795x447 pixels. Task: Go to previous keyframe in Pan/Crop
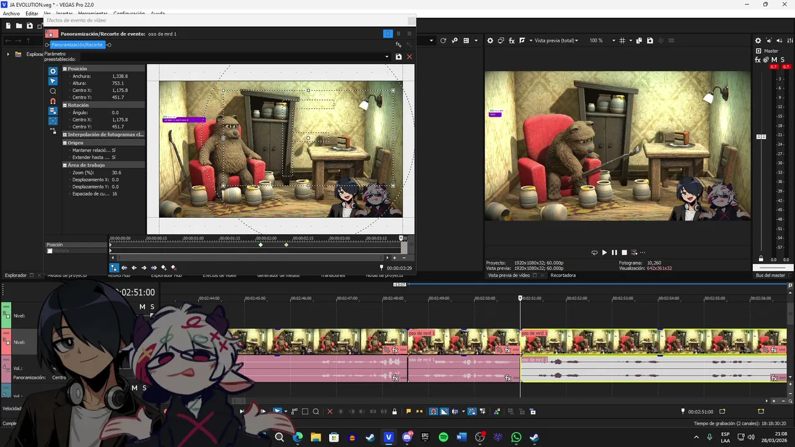tap(134, 268)
